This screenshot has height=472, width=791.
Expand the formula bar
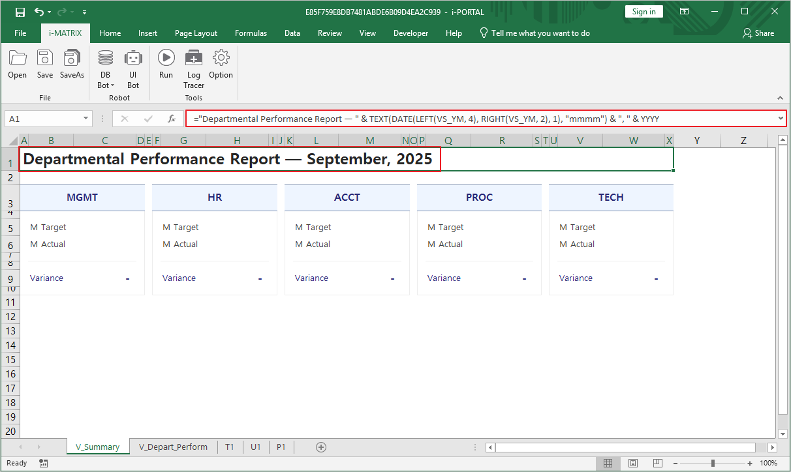[x=781, y=118]
